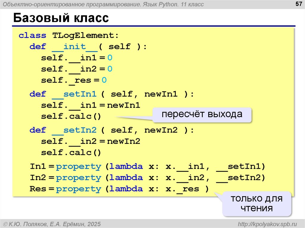Click the "только для чтения" callout

coord(256,203)
